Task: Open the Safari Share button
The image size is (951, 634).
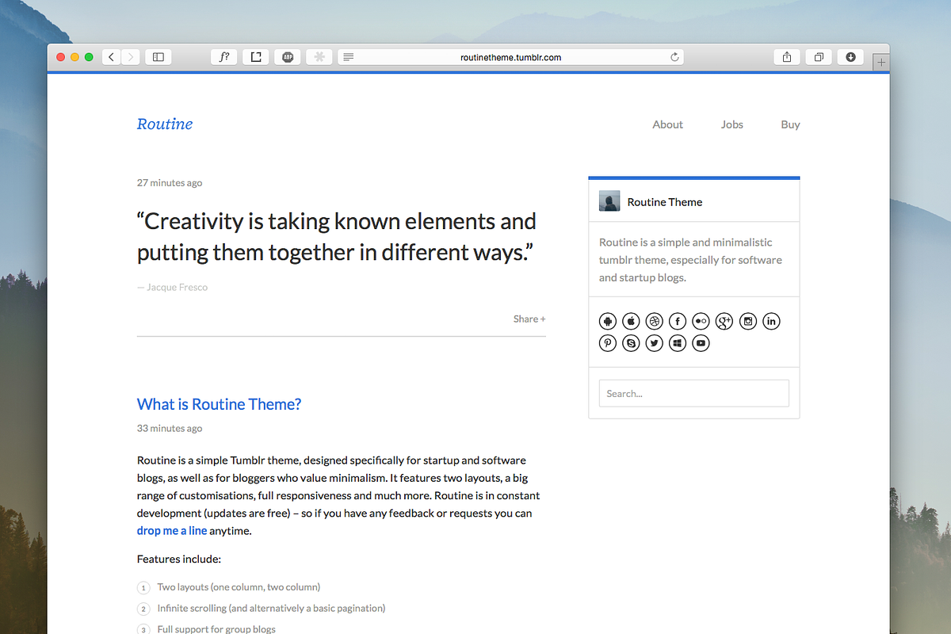Action: (787, 57)
